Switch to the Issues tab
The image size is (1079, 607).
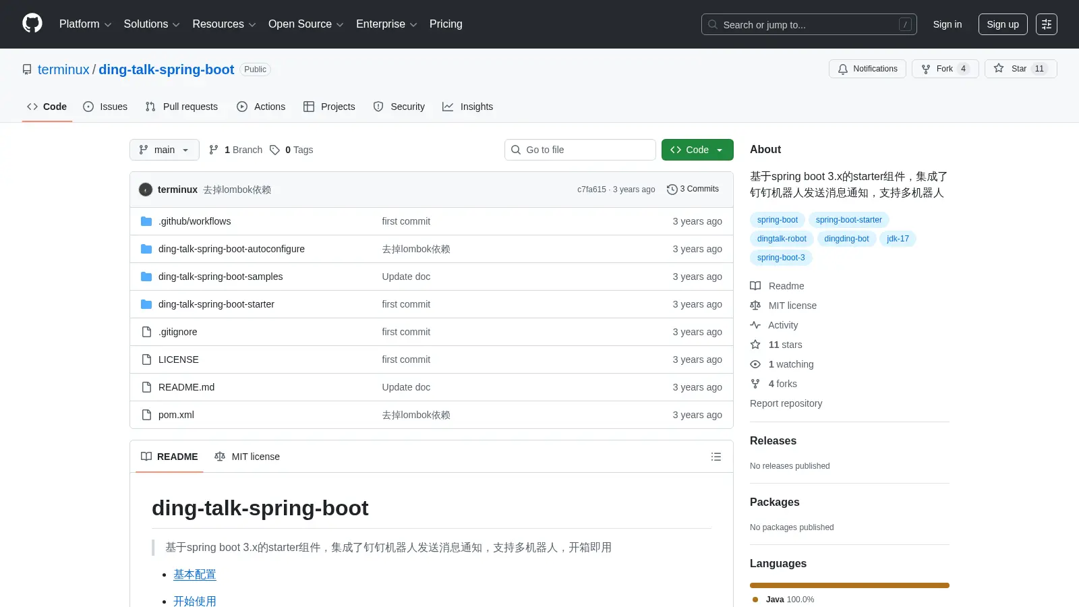tap(105, 107)
